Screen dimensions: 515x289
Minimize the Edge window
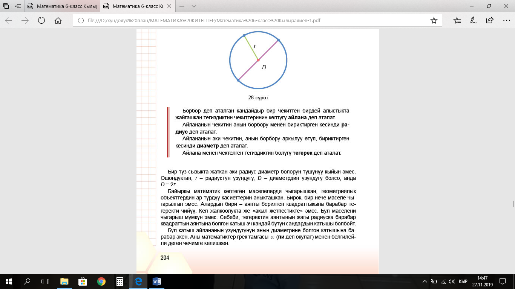[471, 6]
